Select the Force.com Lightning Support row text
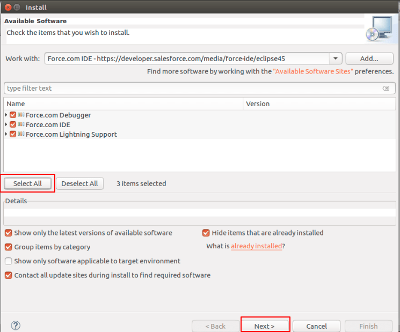 click(71, 134)
